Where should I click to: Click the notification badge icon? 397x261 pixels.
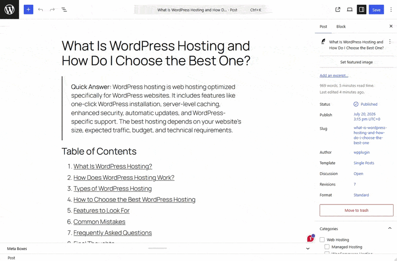(311, 238)
